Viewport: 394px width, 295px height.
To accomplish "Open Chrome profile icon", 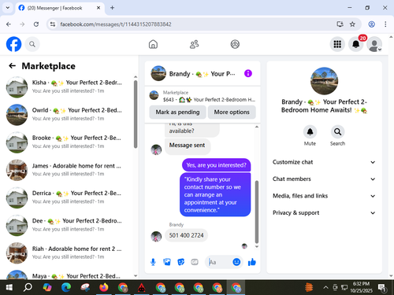I will point(371,24).
